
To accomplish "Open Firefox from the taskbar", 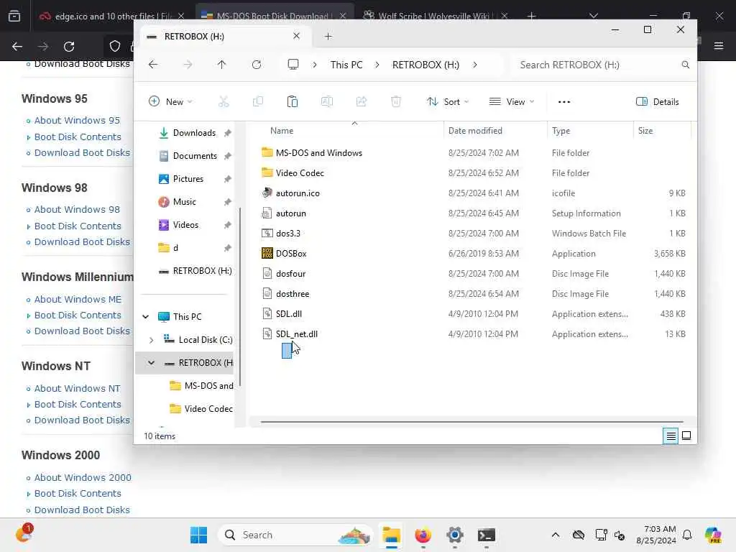I will point(423,535).
